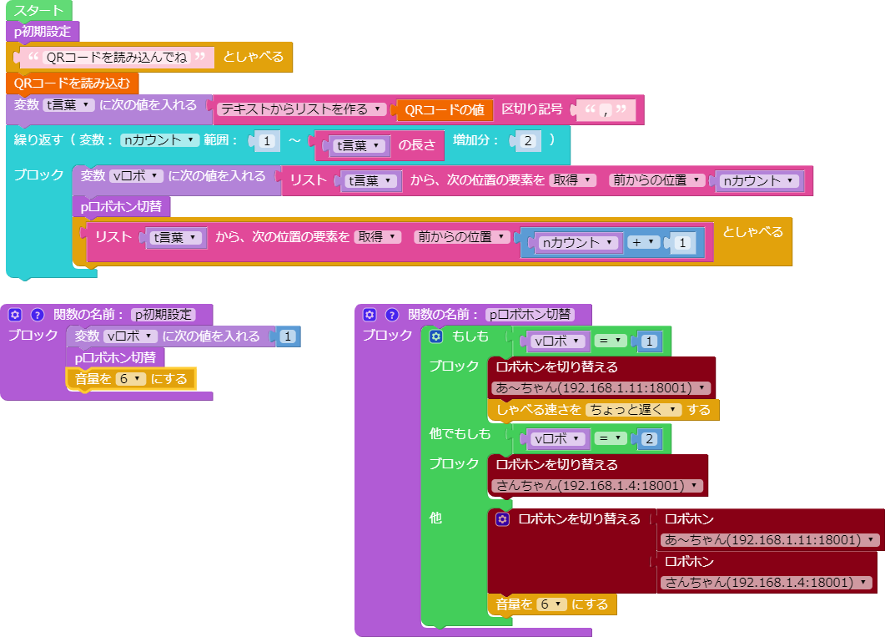
Task: Open t言葉 dropdown beside の長さ
Action: (359, 146)
